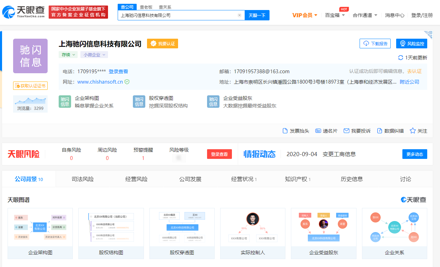Click the refresh icon beside 1天前更新

click(x=401, y=58)
